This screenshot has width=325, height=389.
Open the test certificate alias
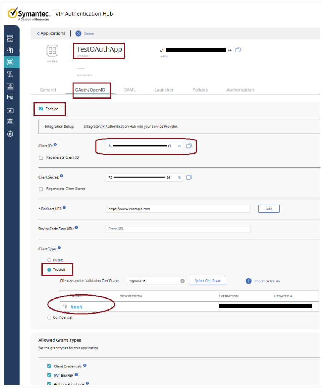(x=77, y=307)
